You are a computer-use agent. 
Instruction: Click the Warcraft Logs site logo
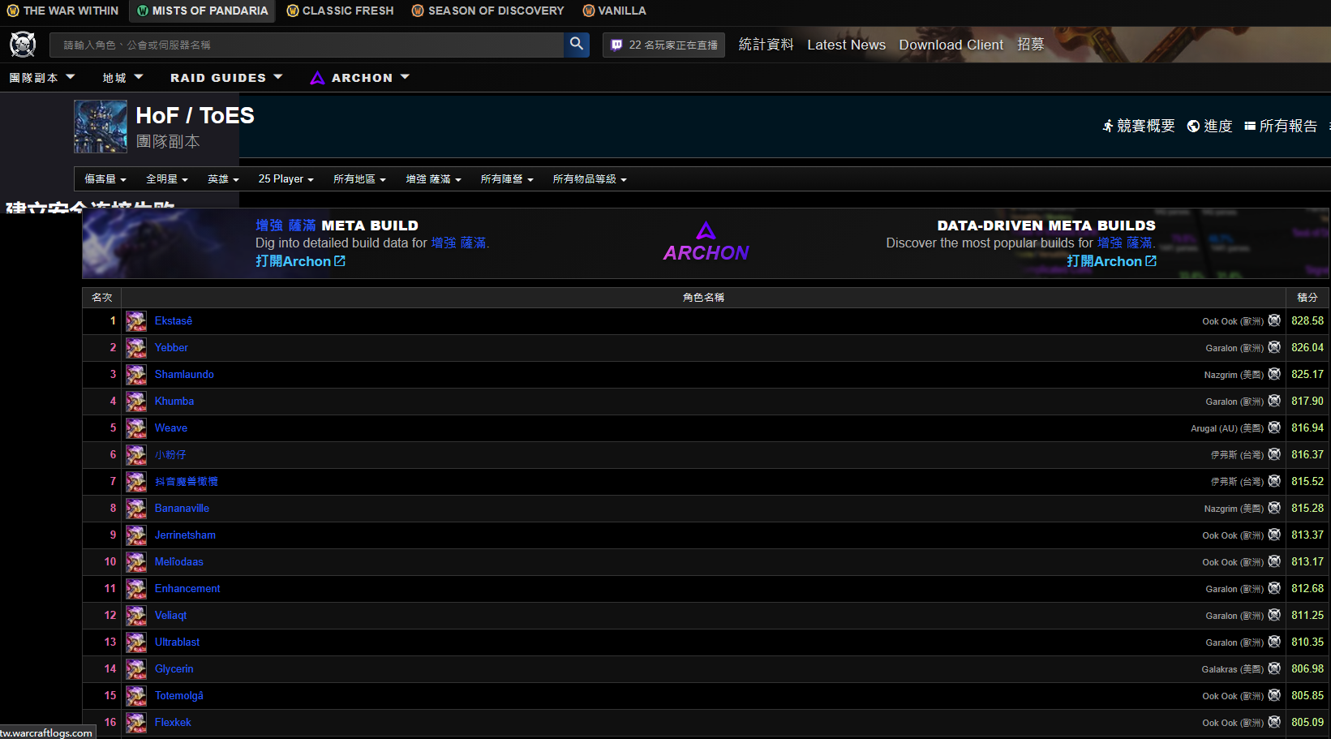pyautogui.click(x=23, y=45)
